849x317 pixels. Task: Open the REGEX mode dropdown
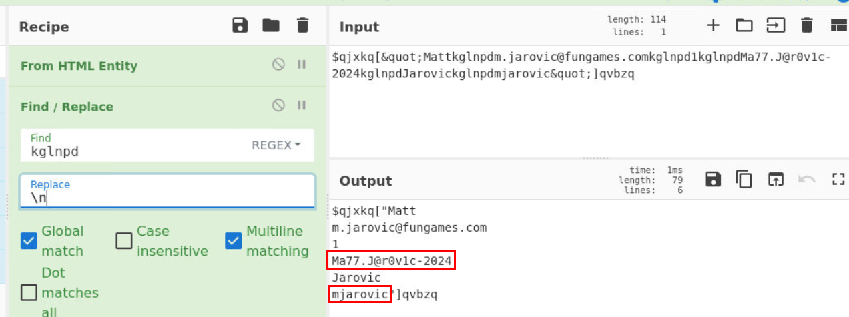click(x=276, y=145)
